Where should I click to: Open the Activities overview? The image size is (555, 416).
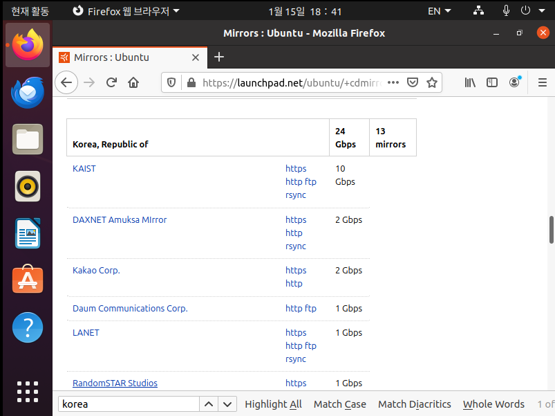pos(30,11)
